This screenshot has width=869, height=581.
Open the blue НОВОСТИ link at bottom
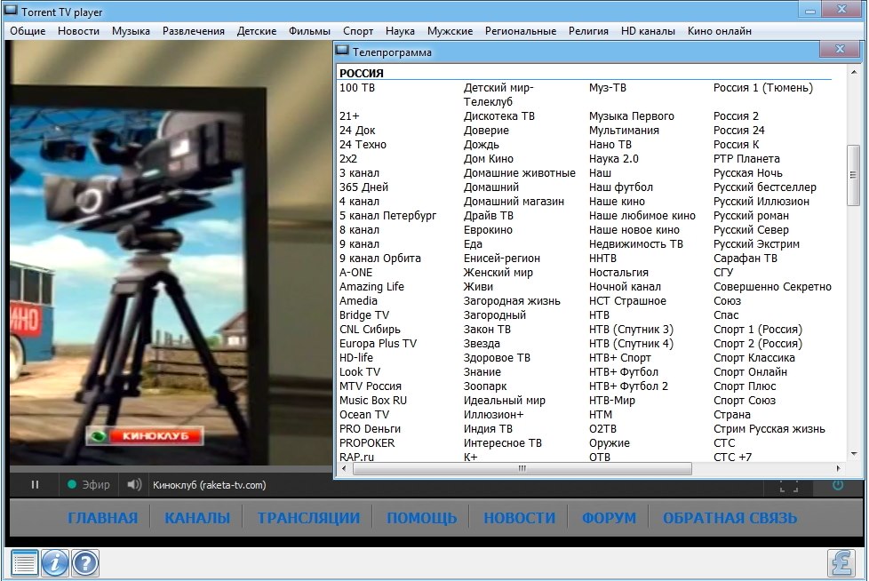click(519, 518)
